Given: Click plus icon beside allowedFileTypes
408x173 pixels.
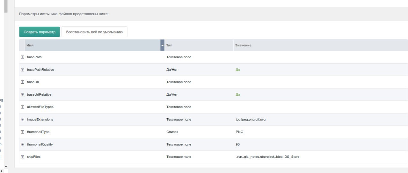Looking at the screenshot, I should coord(23,107).
